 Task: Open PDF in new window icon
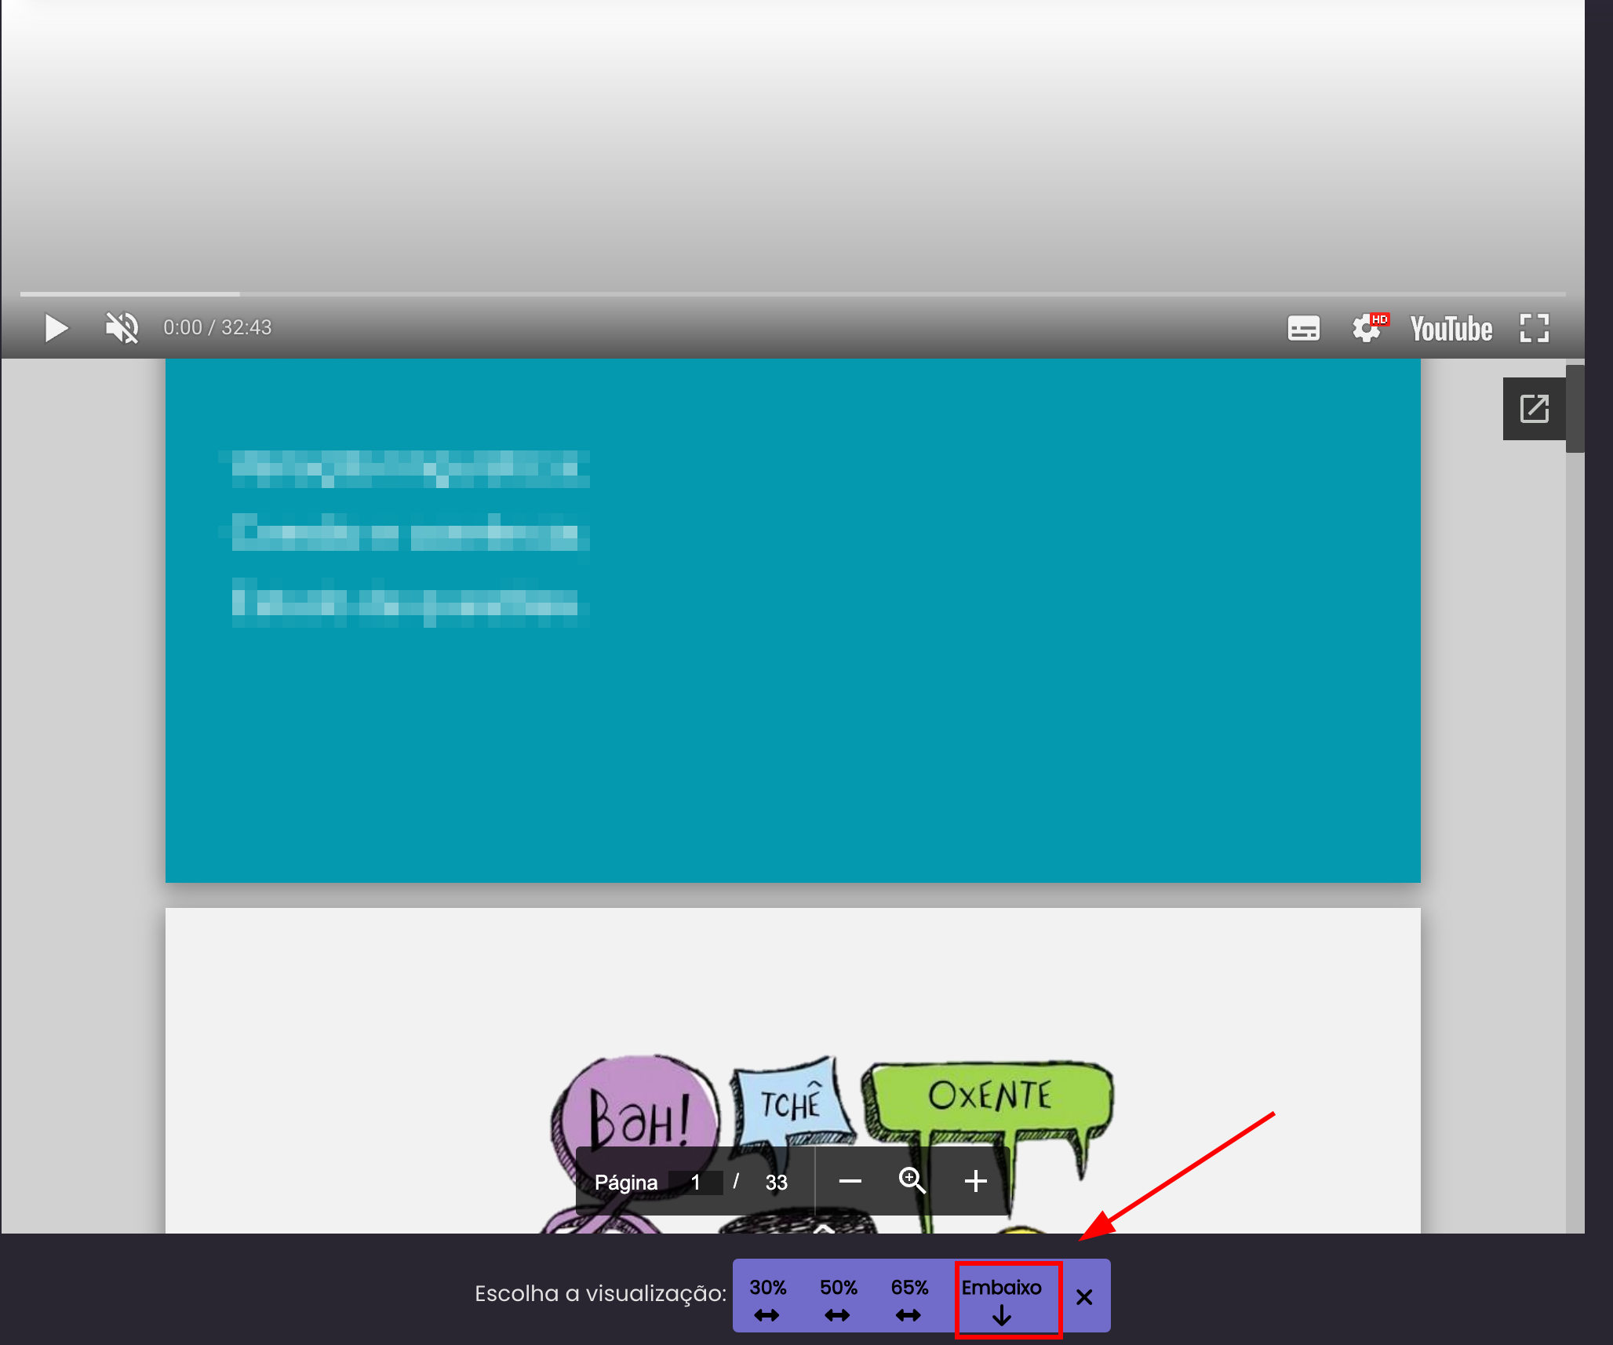(1534, 409)
